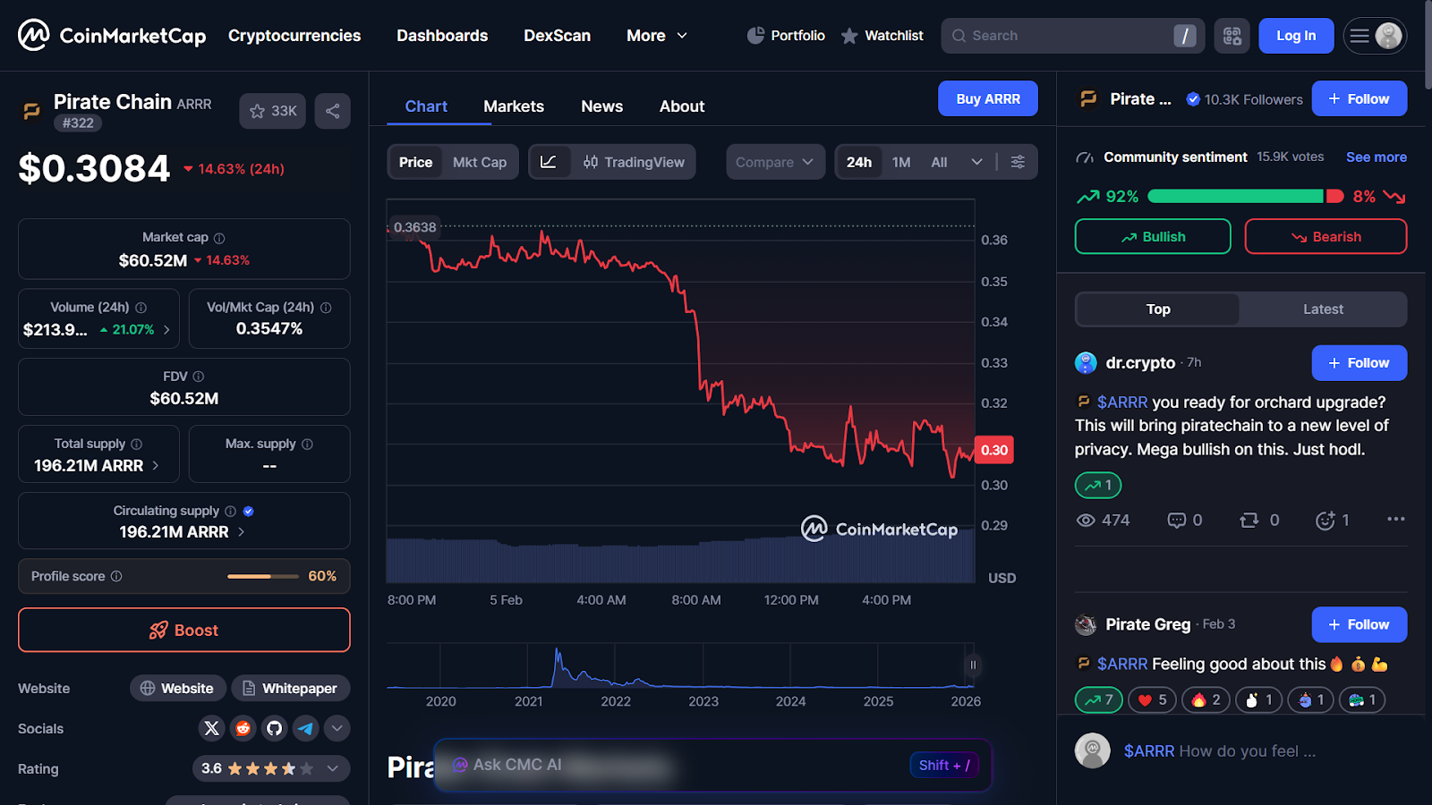Image resolution: width=1432 pixels, height=805 pixels.
Task: Open the Compare dropdown
Action: [774, 162]
